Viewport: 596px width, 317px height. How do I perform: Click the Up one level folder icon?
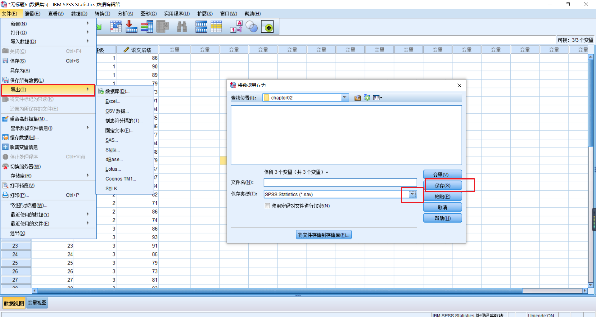click(358, 98)
